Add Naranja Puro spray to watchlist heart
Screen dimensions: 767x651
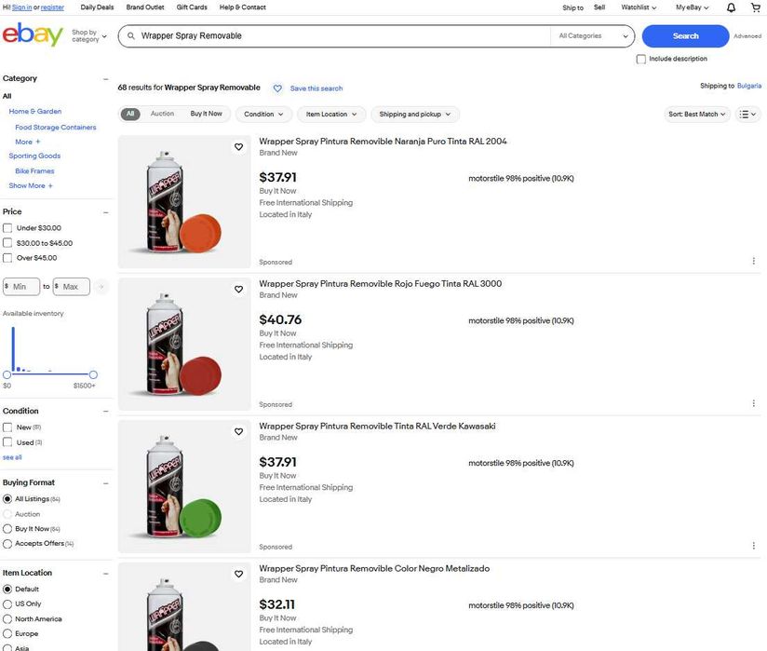click(x=238, y=147)
